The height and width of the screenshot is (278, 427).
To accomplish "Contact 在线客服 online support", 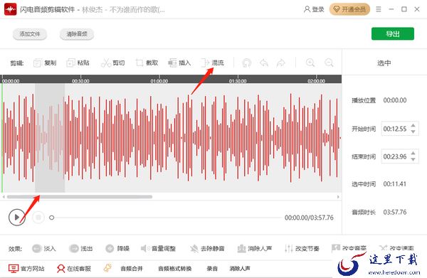I will (74, 269).
